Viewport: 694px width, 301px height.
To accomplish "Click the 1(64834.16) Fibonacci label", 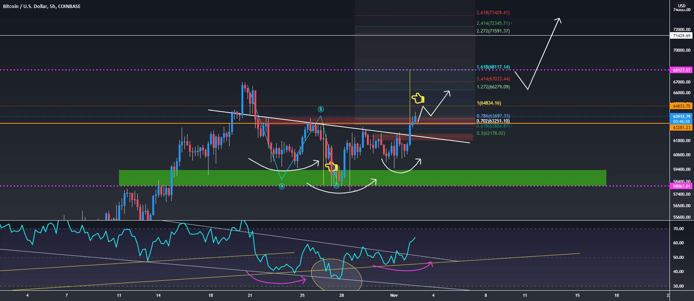I will (489, 103).
